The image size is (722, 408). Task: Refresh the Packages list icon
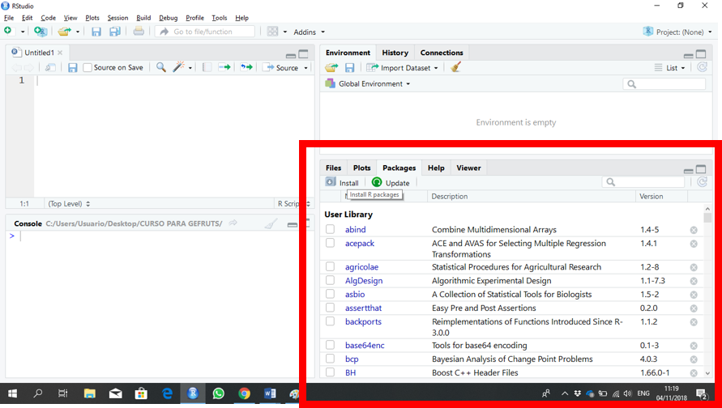(702, 182)
